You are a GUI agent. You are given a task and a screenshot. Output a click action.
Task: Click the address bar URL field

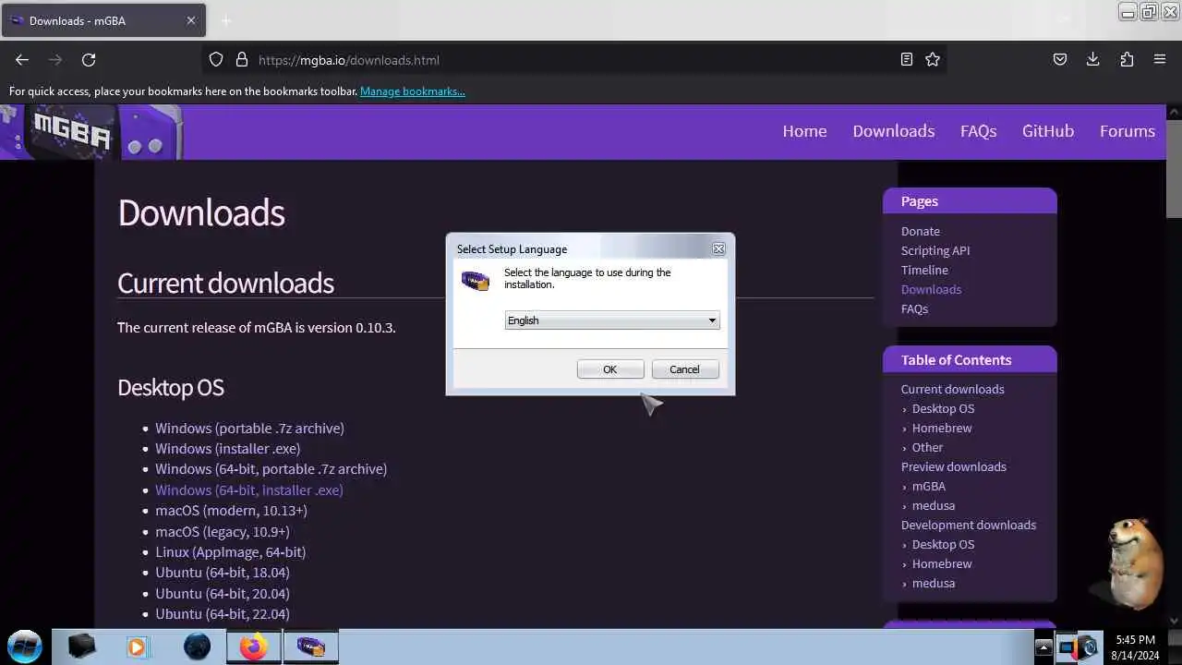pyautogui.click(x=573, y=60)
